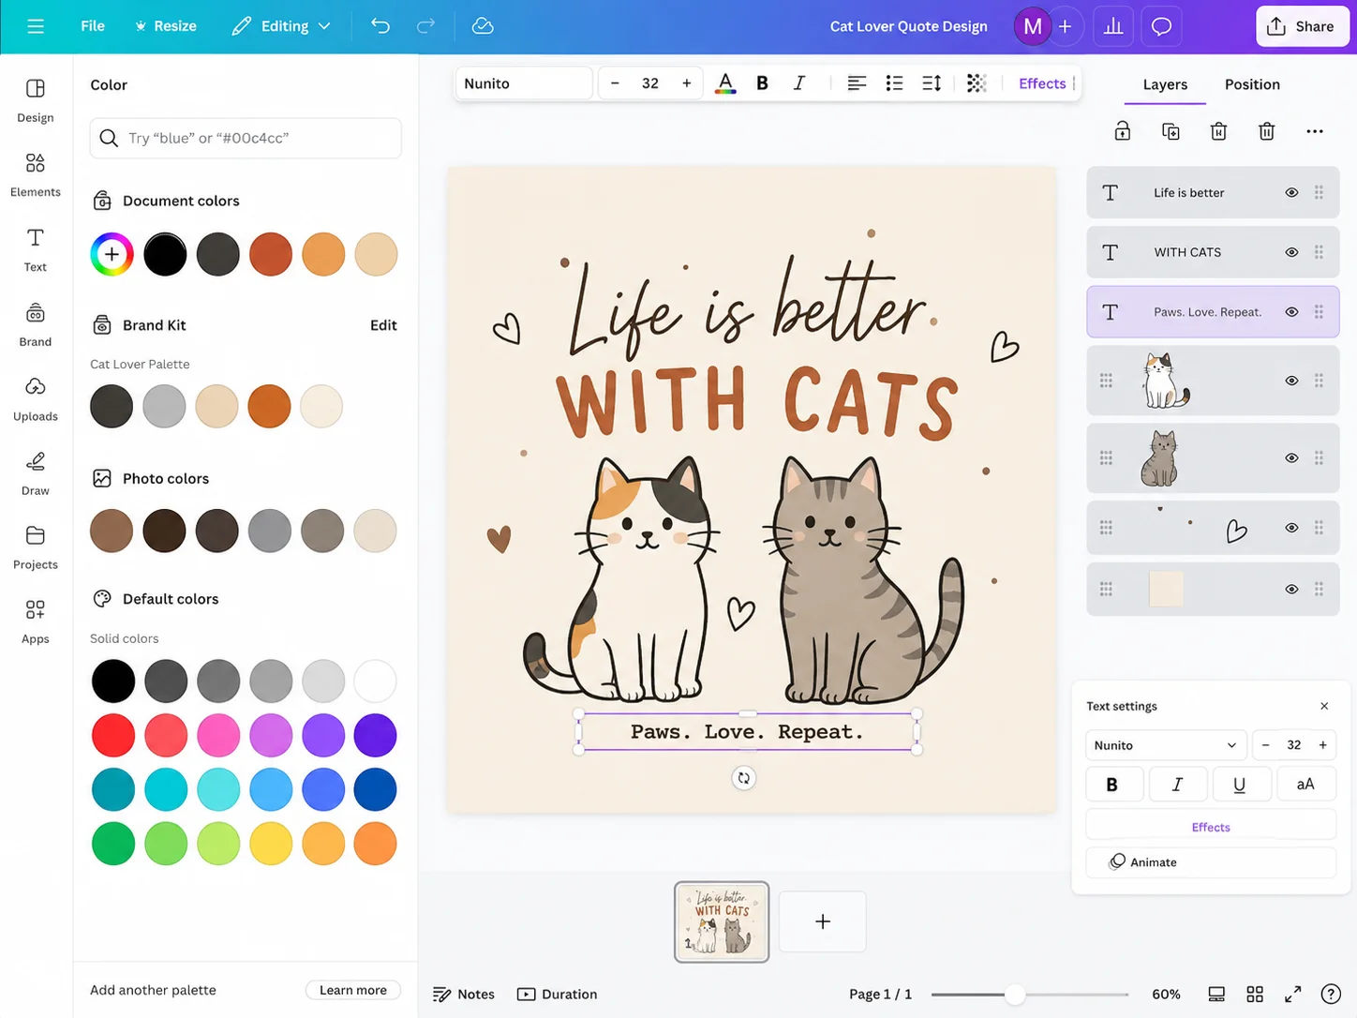Click Edit next to Brand Kit
Image resolution: width=1357 pixels, height=1018 pixels.
point(383,325)
